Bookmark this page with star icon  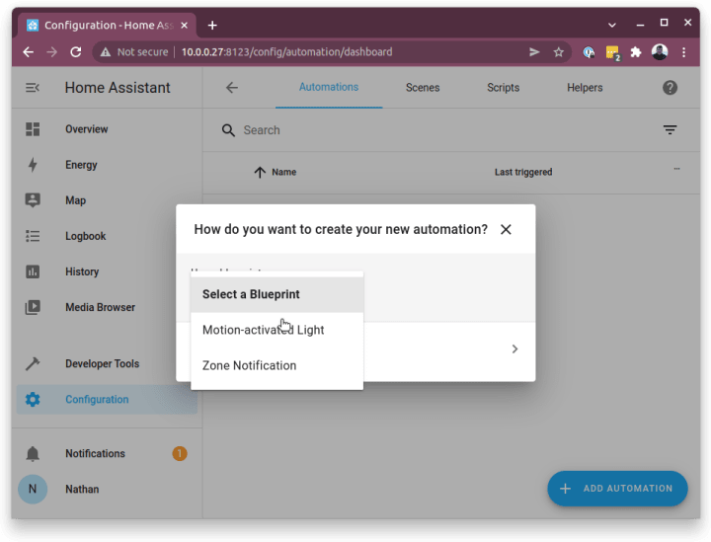(x=559, y=52)
